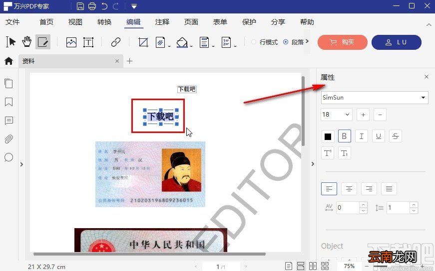
Task: Click the Header and Footer tool
Action: (204, 42)
